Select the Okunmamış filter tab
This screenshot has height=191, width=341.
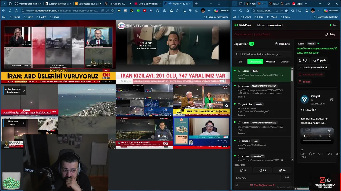[255, 62]
